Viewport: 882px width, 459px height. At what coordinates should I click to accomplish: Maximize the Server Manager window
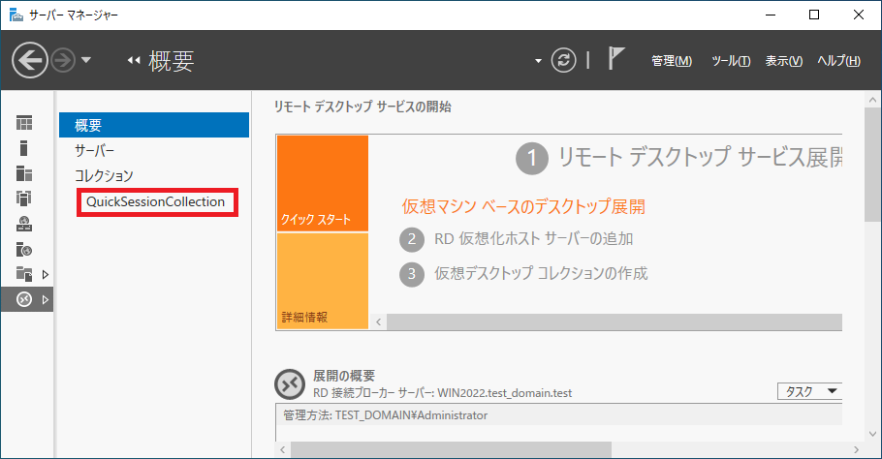814,15
